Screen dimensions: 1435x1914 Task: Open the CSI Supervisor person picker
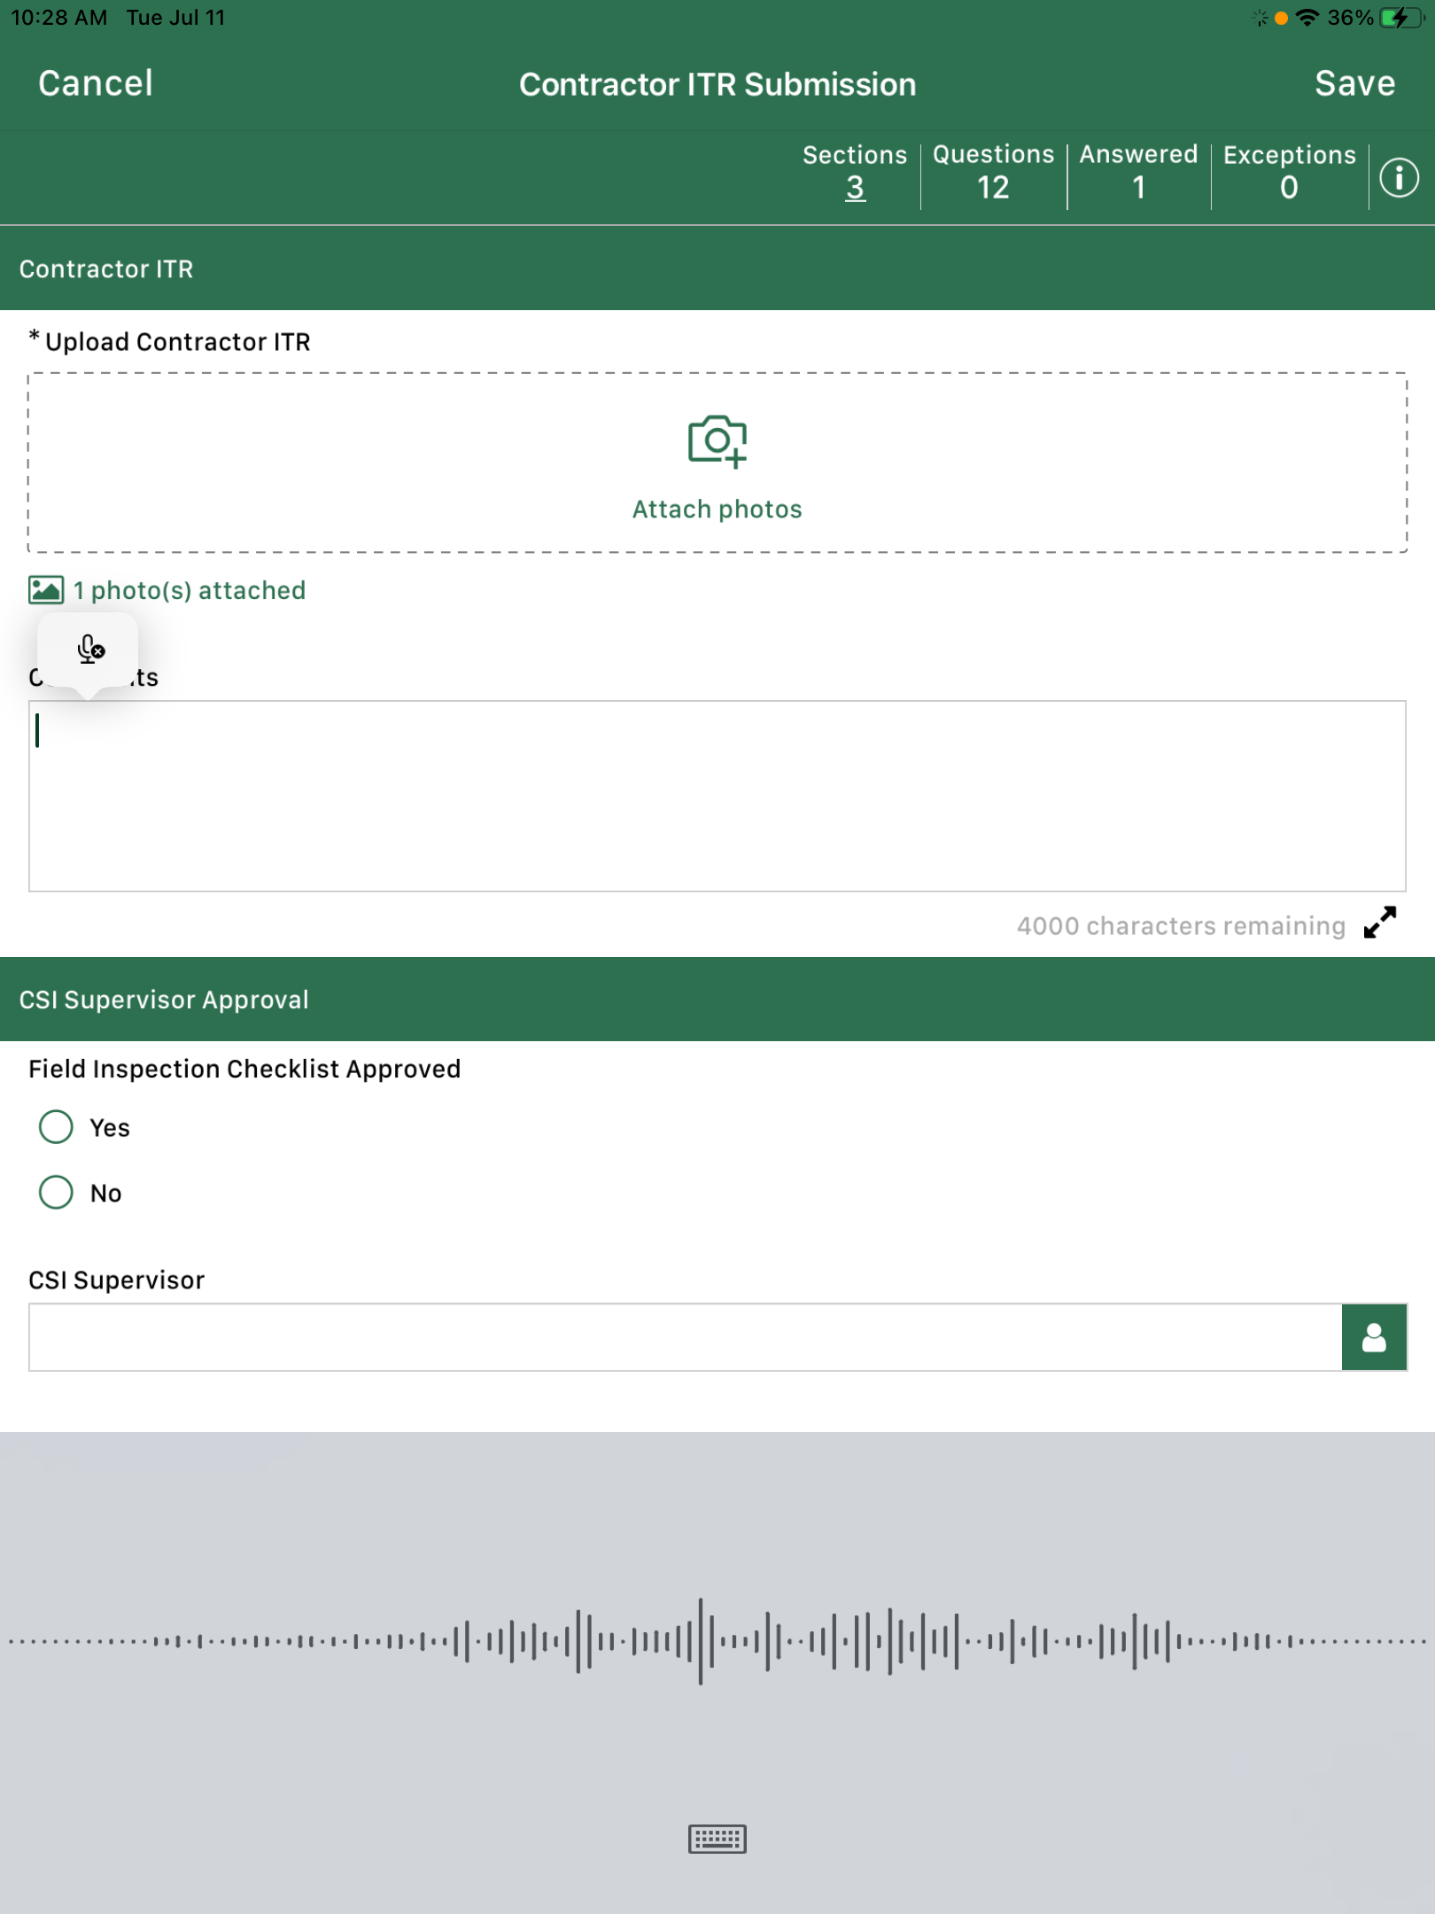(1374, 1337)
